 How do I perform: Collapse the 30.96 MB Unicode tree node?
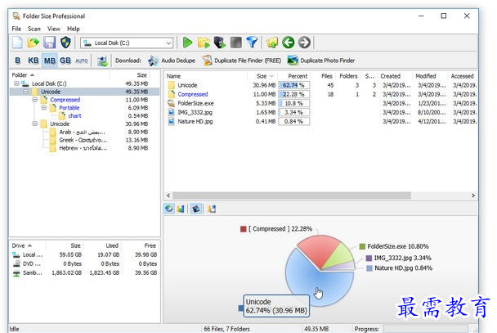35,124
